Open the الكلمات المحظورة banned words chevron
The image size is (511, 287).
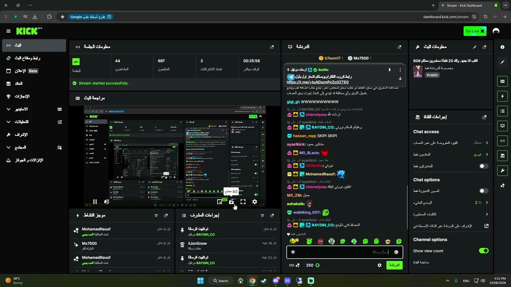coord(487,214)
